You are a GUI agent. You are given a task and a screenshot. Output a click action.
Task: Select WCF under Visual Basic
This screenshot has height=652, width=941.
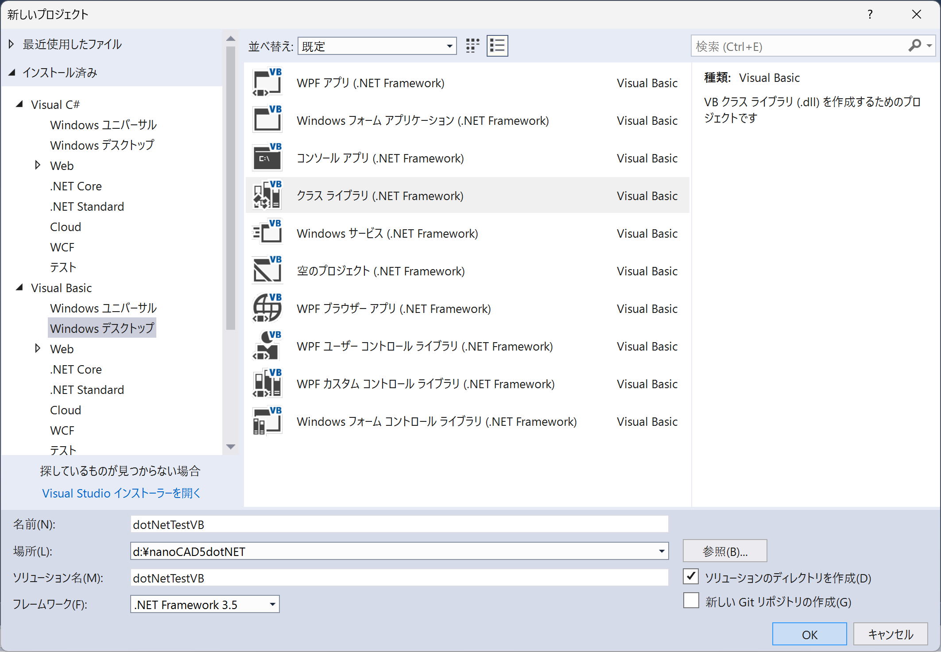62,430
